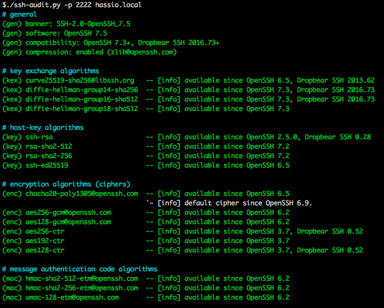Select the ssh-ed25519 host-key entry
Screen dimensions: 384x308
pyautogui.click(x=146, y=165)
